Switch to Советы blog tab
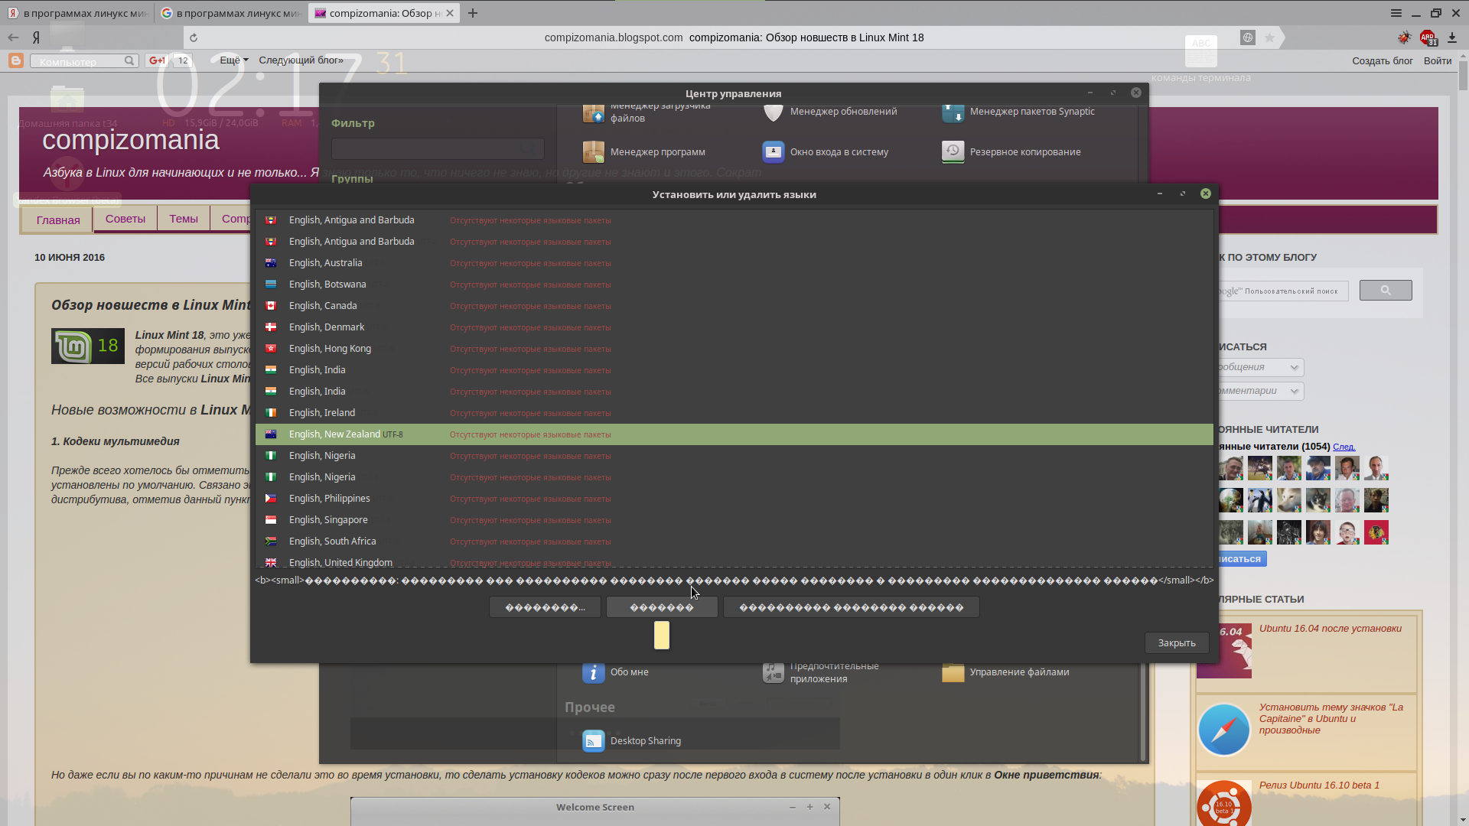Viewport: 1469px width, 826px height. click(x=125, y=219)
